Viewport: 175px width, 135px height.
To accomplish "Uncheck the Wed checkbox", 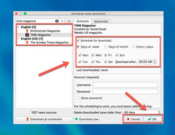I will pyautogui.click(x=93, y=55).
